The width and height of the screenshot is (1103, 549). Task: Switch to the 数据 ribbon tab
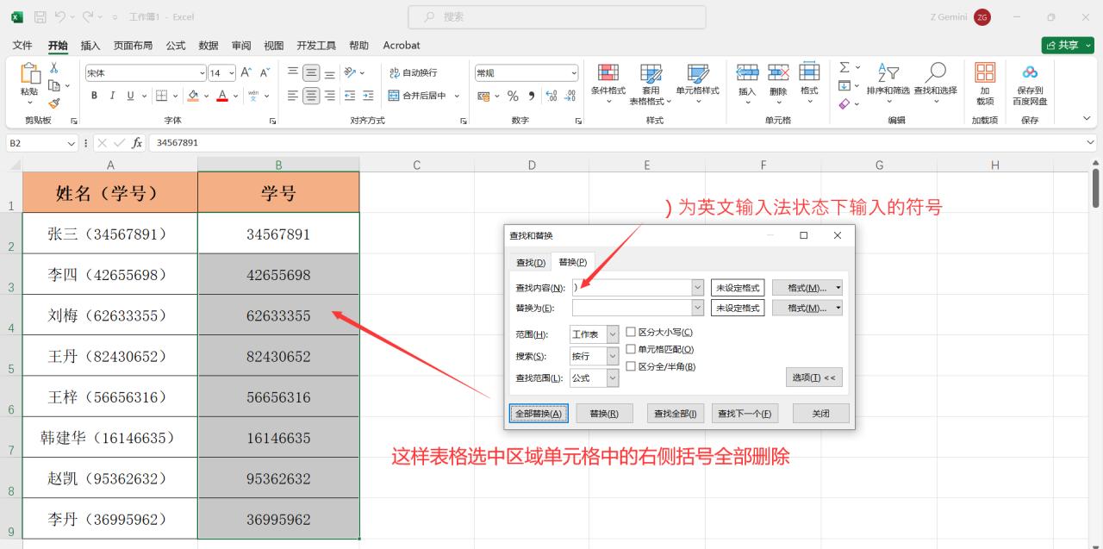[x=209, y=45]
